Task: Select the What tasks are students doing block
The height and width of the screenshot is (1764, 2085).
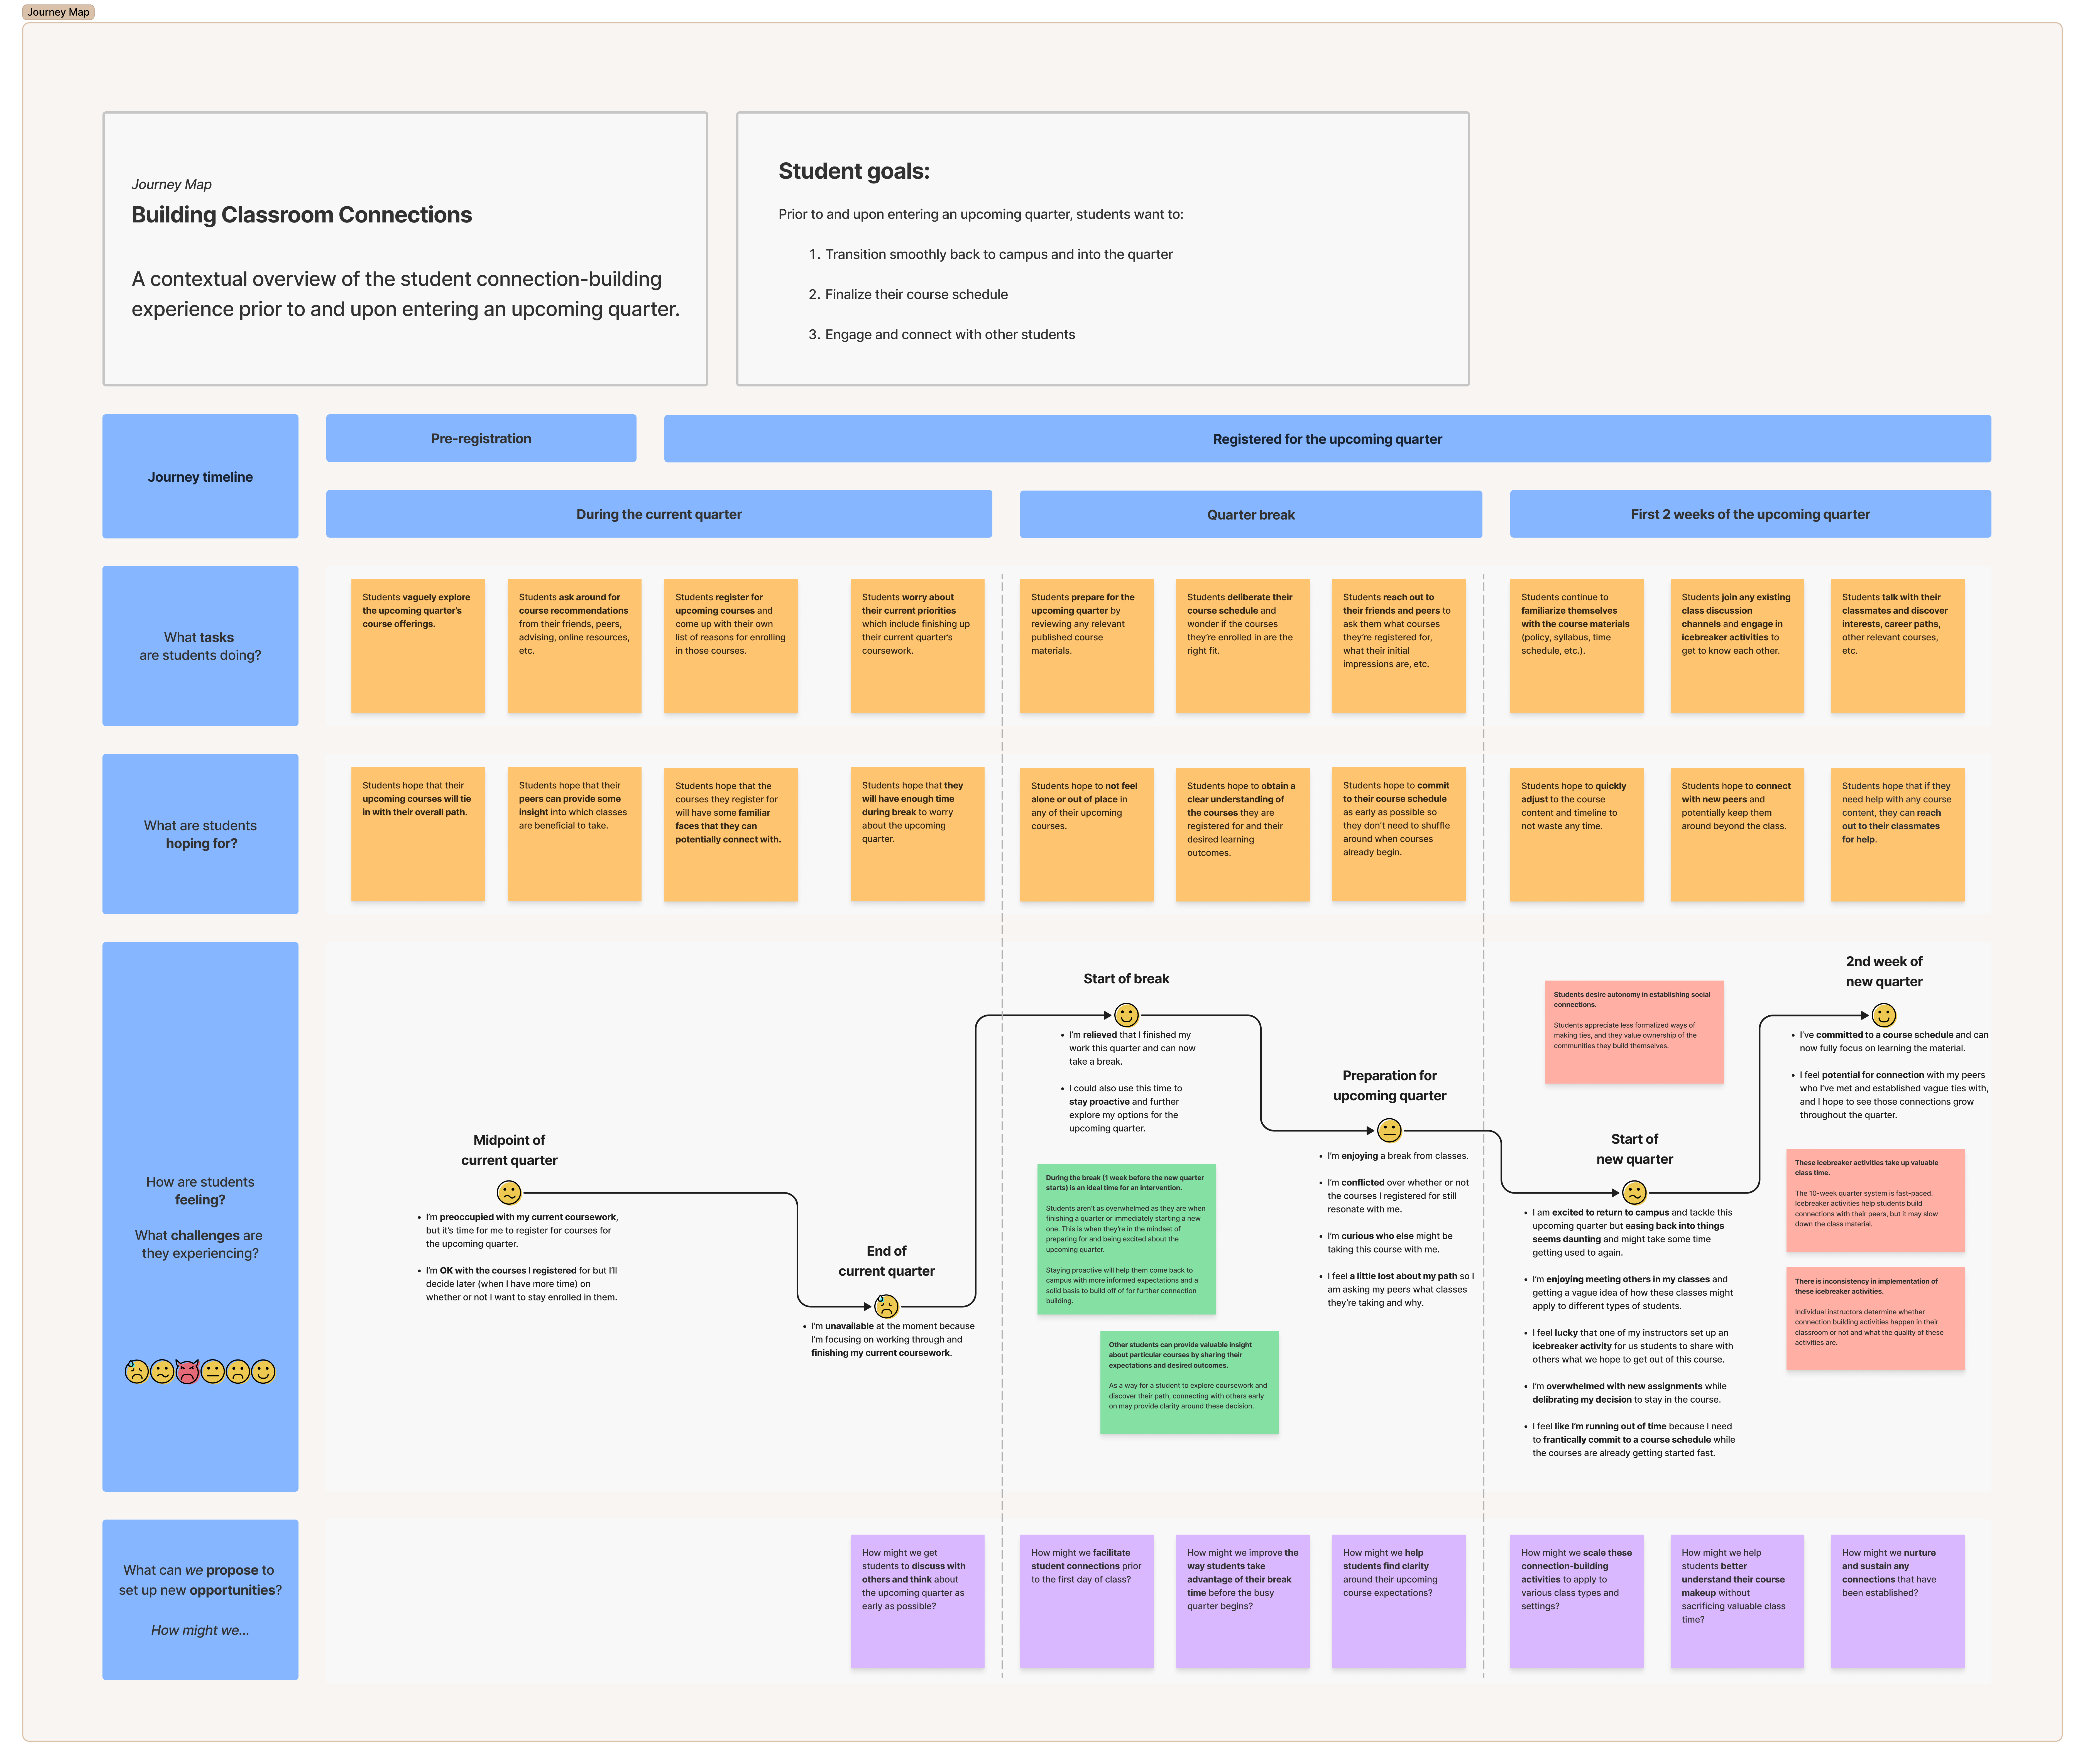Action: point(200,646)
